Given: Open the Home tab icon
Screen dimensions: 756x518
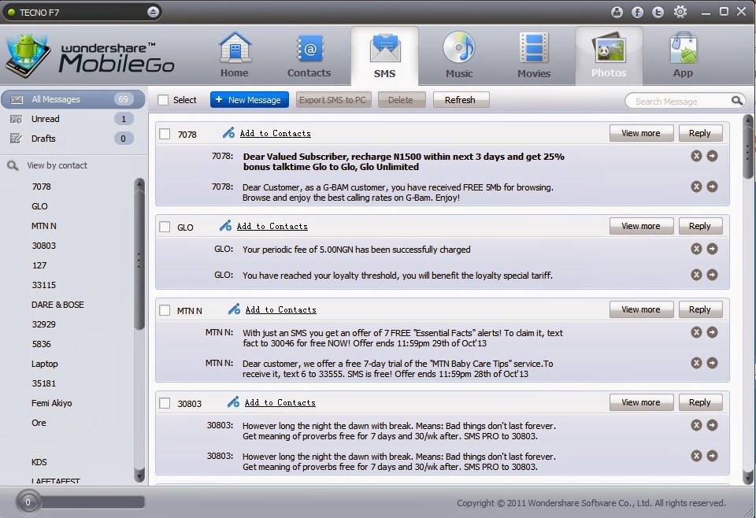Looking at the screenshot, I should (235, 55).
